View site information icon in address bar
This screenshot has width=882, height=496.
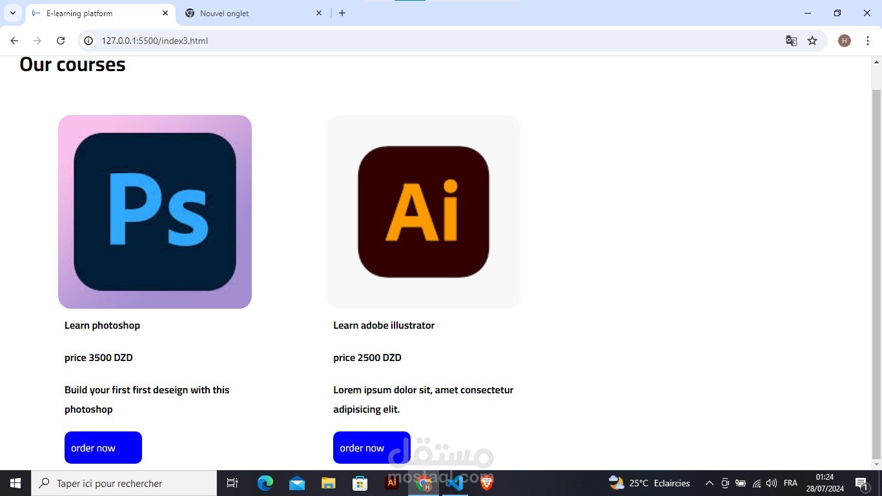89,41
